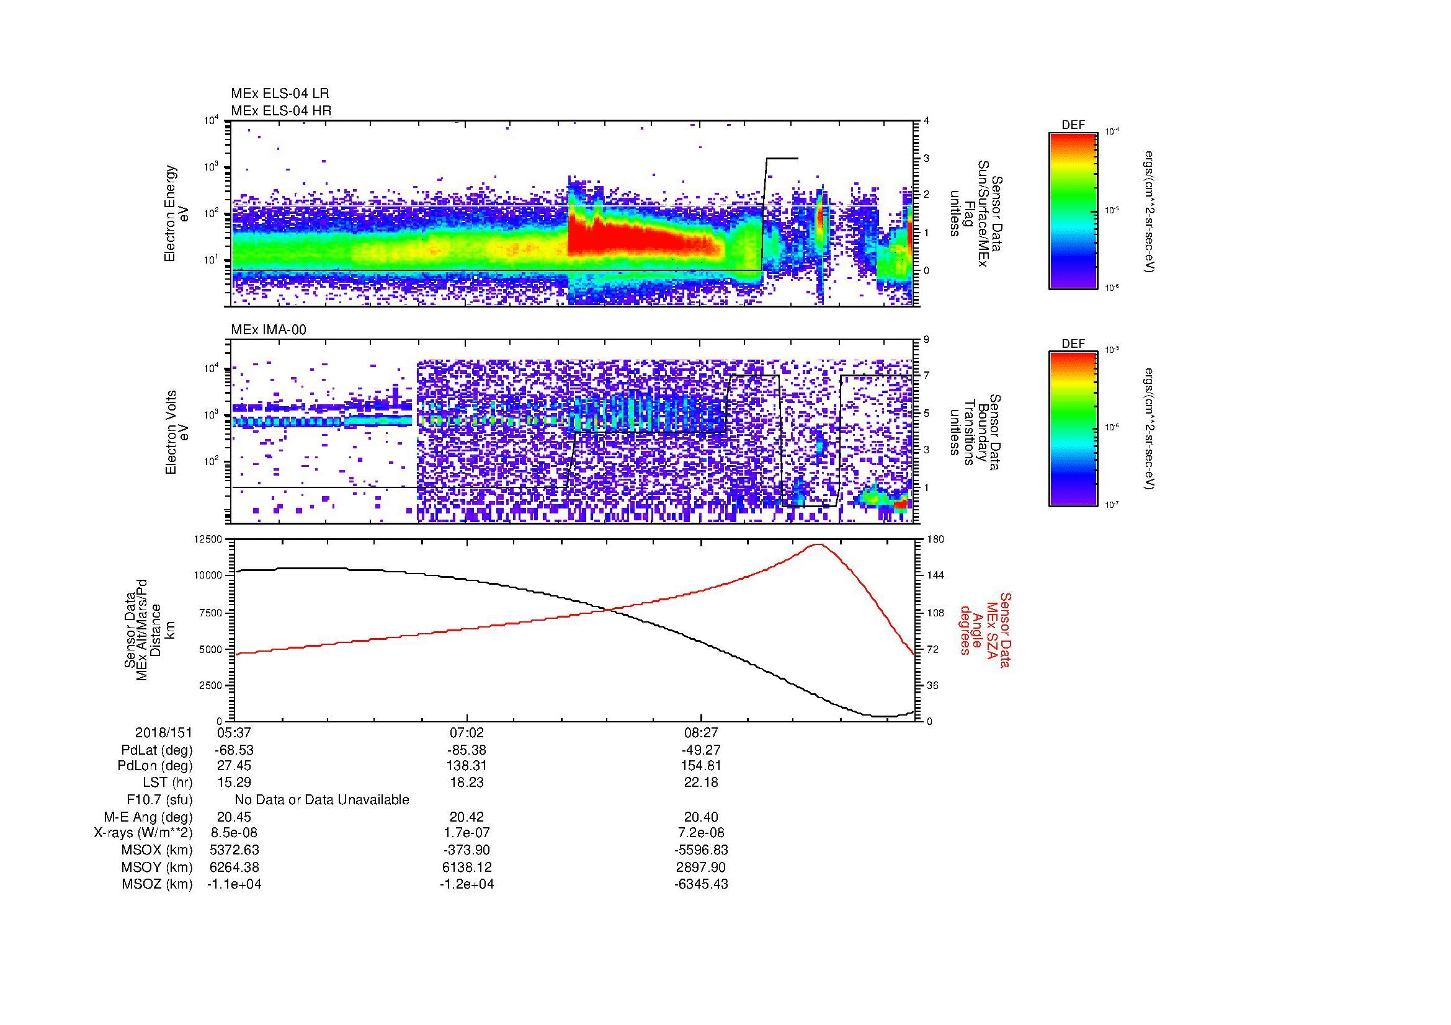Click the 'PdLon (deg)' row label

(x=155, y=766)
